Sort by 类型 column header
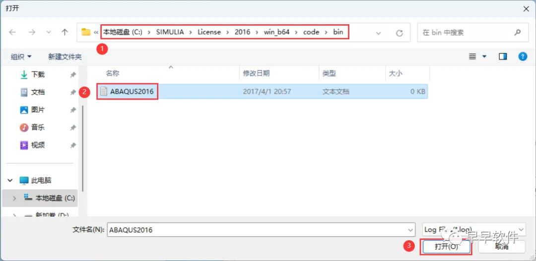Screen dimensions: 536x261 [x=329, y=73]
